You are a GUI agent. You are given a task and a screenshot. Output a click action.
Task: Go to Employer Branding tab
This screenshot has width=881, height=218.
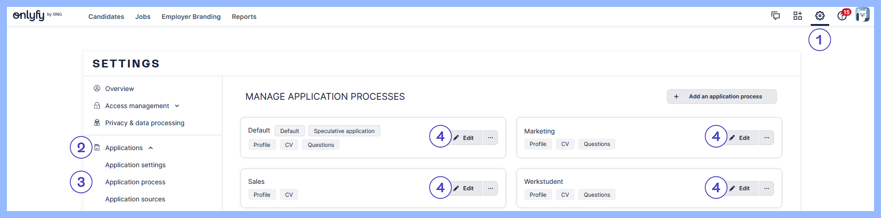click(191, 17)
